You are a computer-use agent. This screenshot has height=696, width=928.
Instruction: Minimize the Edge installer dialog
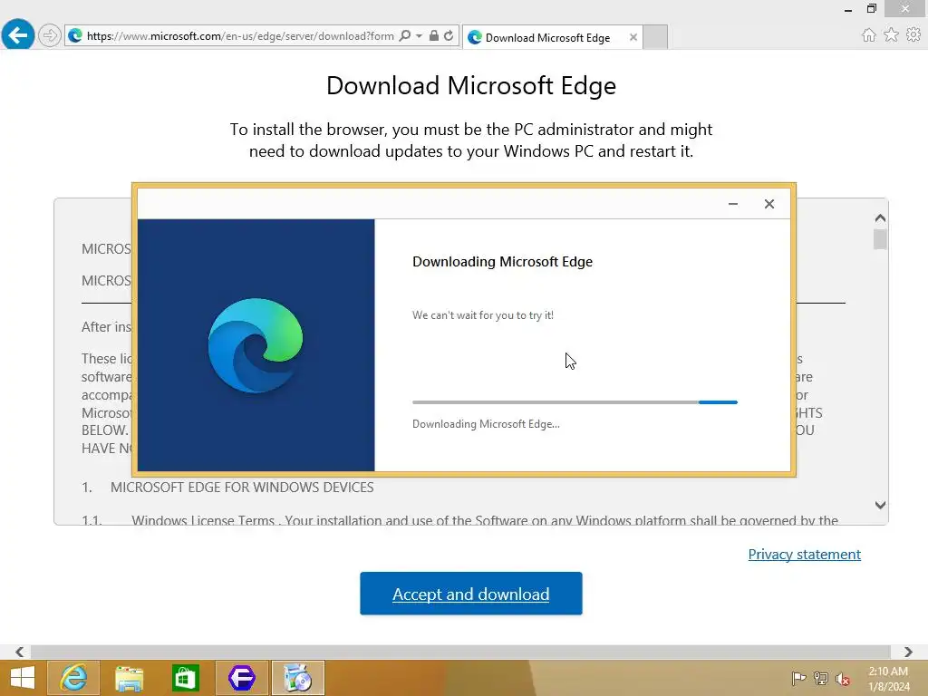(x=732, y=204)
